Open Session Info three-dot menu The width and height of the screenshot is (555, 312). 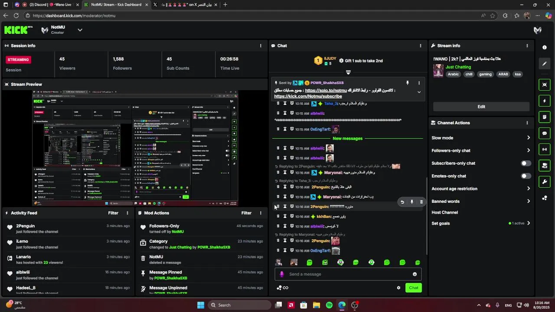coord(261,45)
